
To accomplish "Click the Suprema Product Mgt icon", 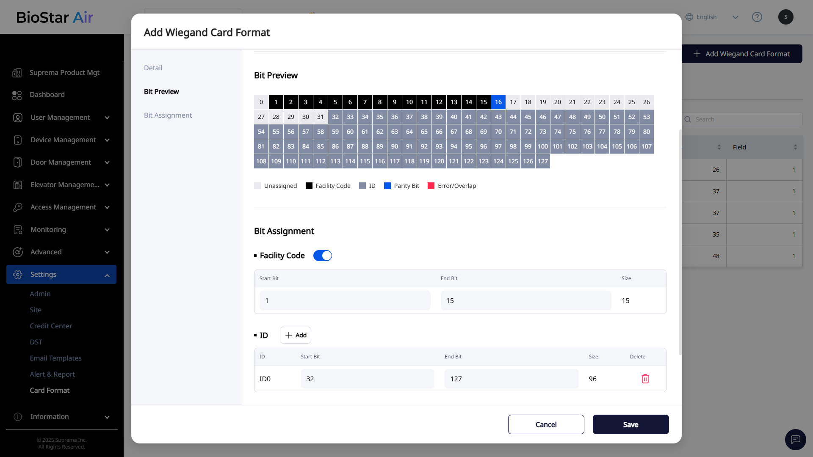I will [x=17, y=73].
